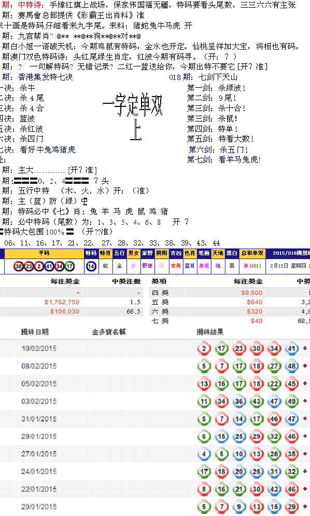Image resolution: width=310 pixels, height=516 pixels.
Task: Select the 五行 header cell
Action: coord(119,253)
